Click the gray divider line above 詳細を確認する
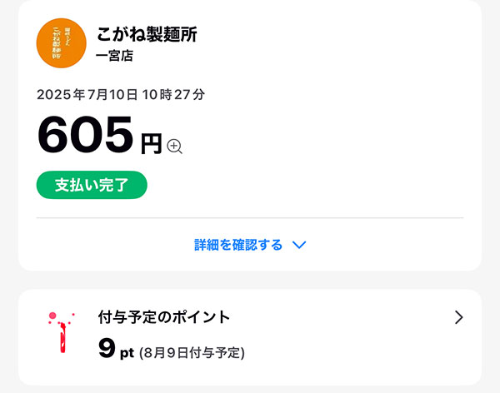The height and width of the screenshot is (393, 500). click(x=250, y=218)
